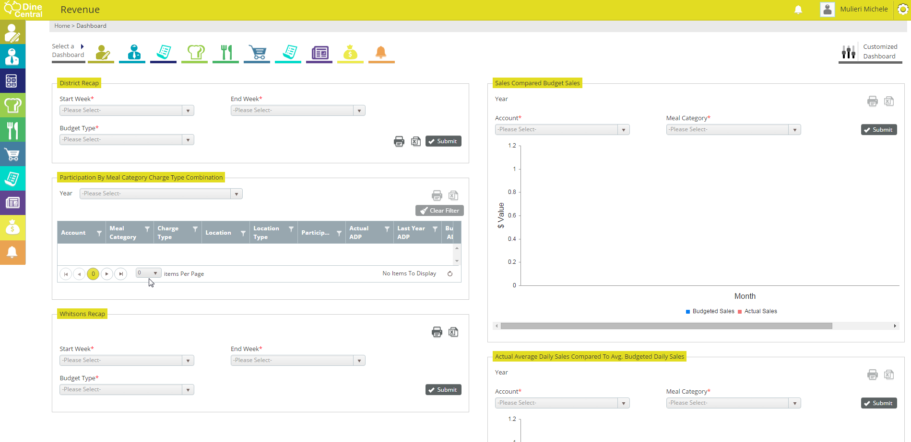The image size is (911, 442).
Task: Click the shopping cart dashboard icon in top row
Action: tap(257, 52)
